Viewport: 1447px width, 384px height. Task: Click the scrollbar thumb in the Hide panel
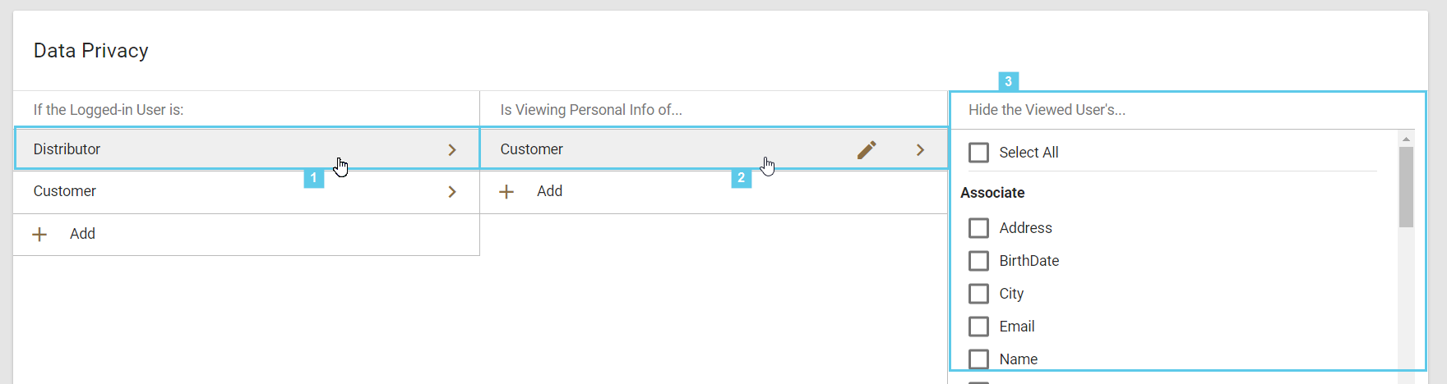point(1406,187)
